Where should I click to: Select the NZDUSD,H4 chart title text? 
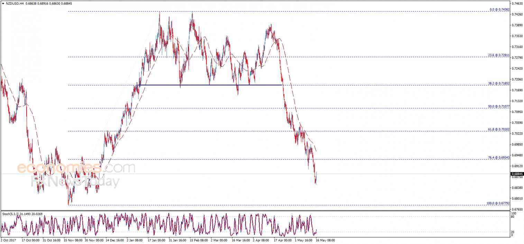tap(15, 3)
